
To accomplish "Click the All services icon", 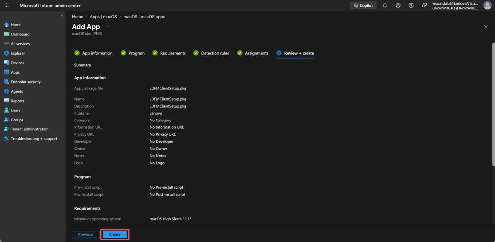I will point(6,43).
